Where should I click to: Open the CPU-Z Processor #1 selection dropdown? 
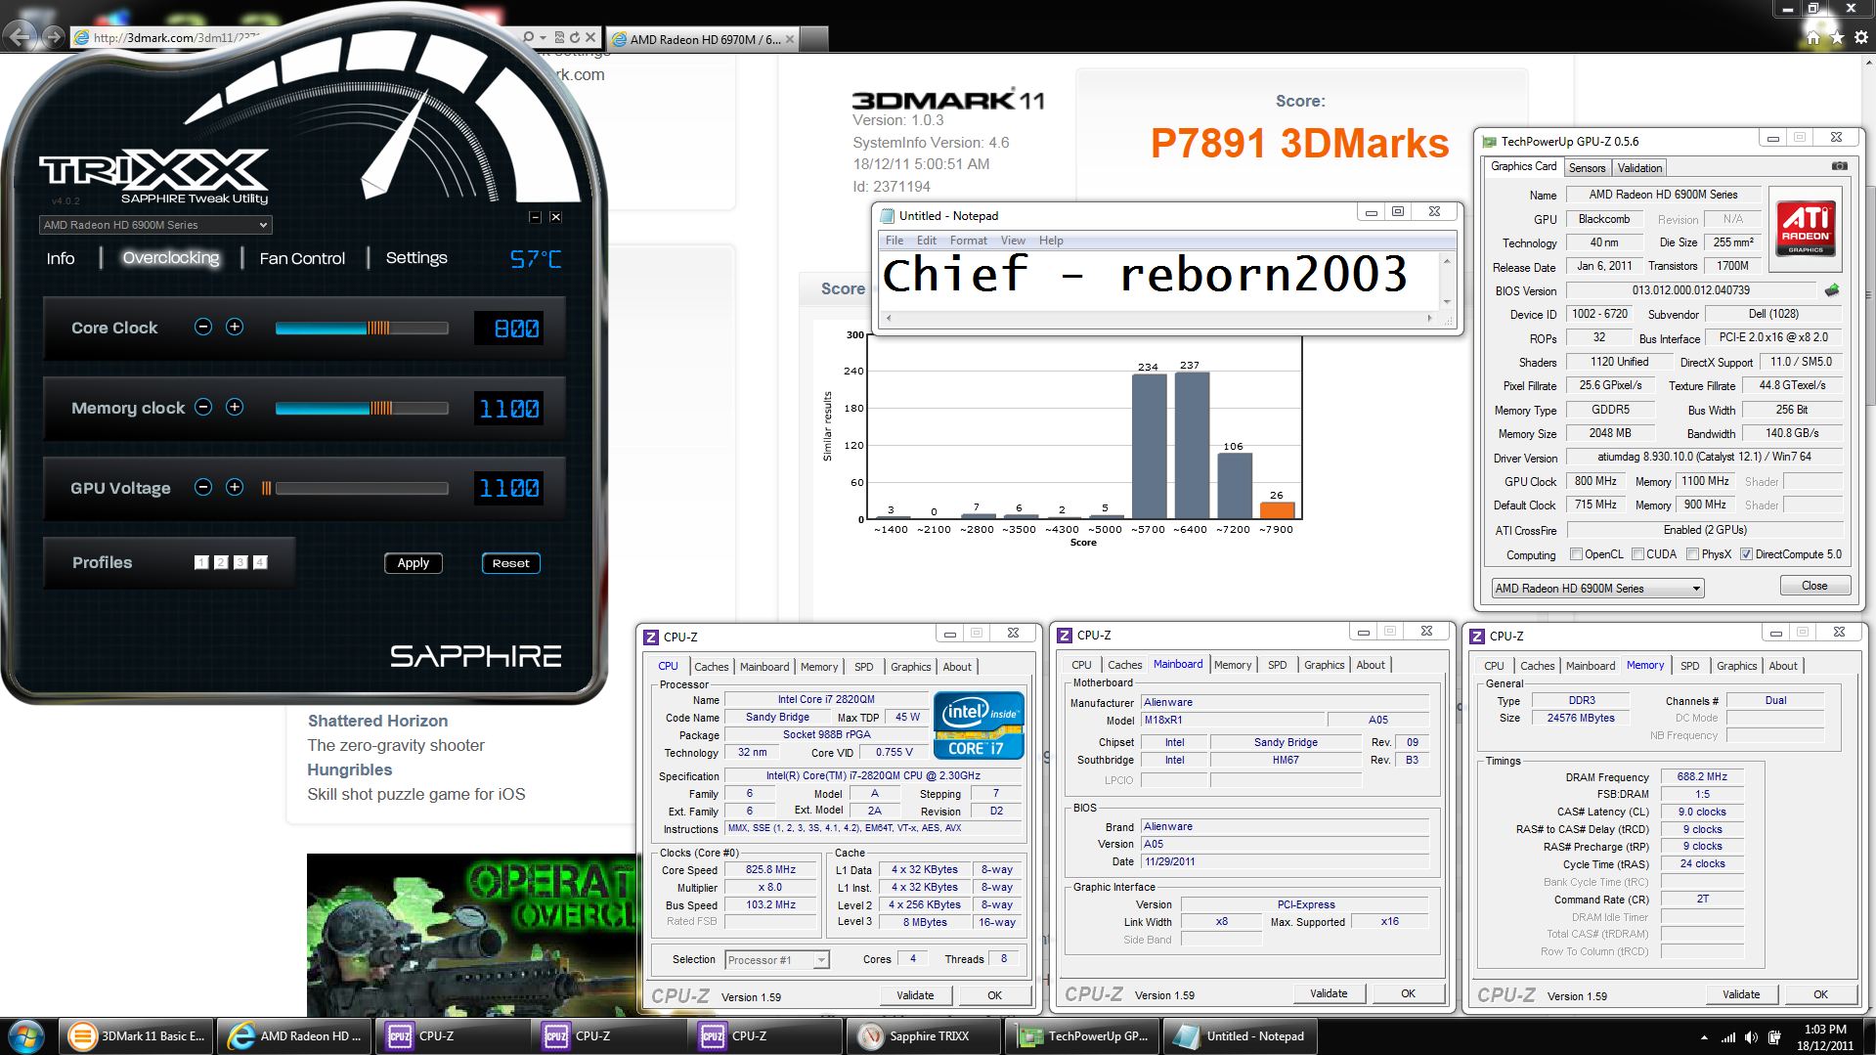(777, 960)
